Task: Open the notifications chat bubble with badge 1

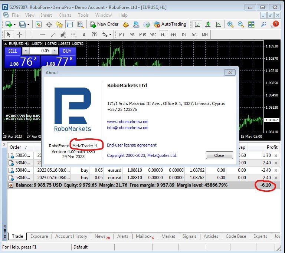Action: (275, 24)
